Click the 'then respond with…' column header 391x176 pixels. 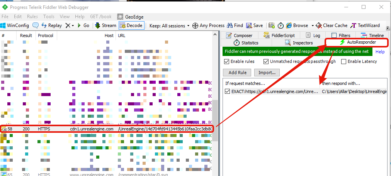[341, 83]
